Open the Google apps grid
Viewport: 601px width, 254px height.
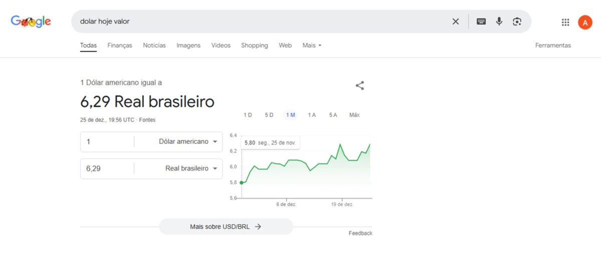[x=565, y=22]
